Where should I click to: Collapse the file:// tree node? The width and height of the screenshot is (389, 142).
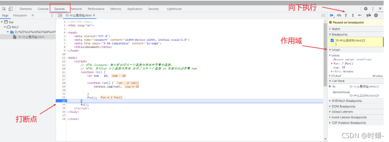(x=5, y=27)
